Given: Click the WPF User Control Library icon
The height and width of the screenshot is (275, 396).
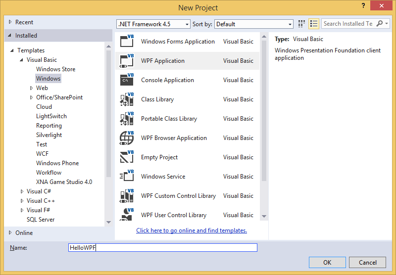Looking at the screenshot, I should [127, 215].
